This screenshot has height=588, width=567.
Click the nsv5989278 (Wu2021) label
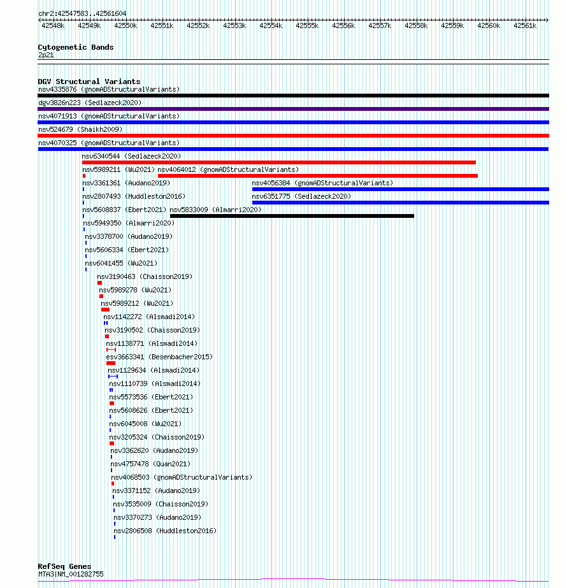(135, 290)
